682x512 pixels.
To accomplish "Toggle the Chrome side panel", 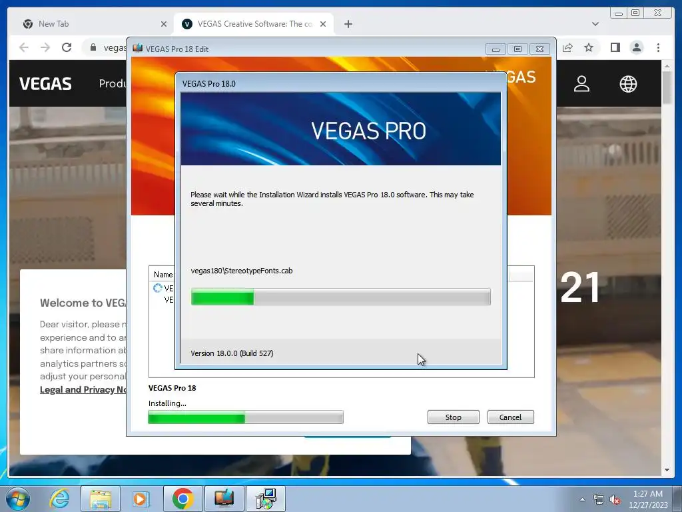I will click(x=615, y=47).
